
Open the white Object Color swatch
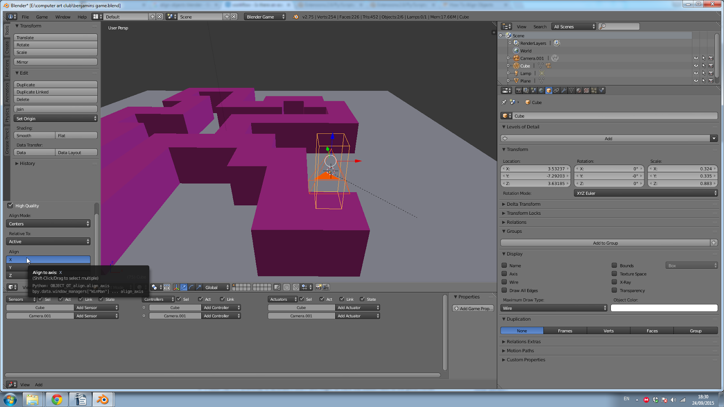click(x=663, y=308)
